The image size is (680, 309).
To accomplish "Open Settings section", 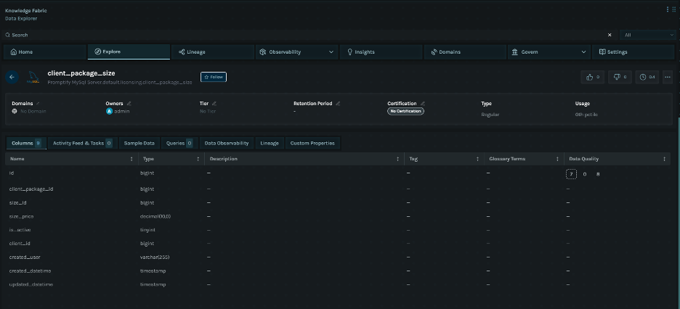I will tap(633, 52).
